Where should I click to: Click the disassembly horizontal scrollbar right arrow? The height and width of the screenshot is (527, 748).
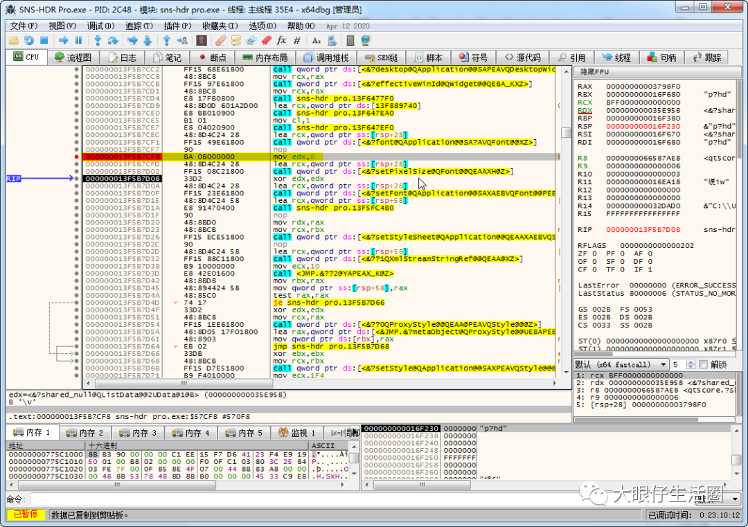click(x=555, y=383)
